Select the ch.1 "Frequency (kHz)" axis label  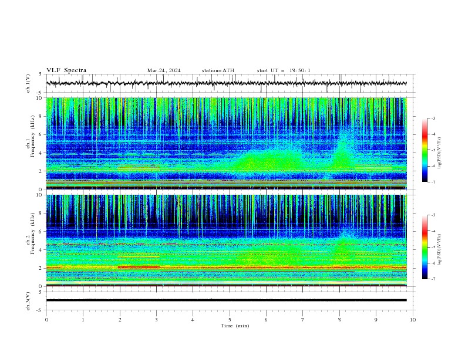(33, 136)
